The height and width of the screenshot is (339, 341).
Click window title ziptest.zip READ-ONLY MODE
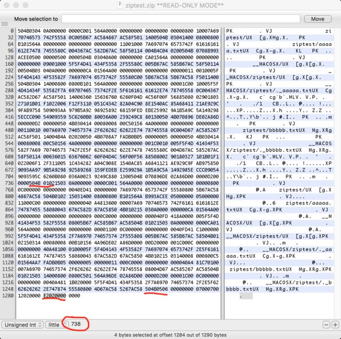[x=174, y=5]
